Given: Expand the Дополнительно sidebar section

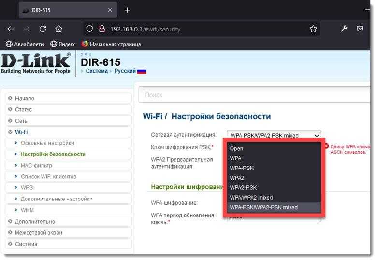Looking at the screenshot, I should (69, 221).
